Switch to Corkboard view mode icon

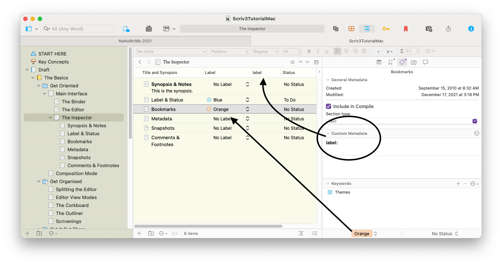[x=351, y=29]
